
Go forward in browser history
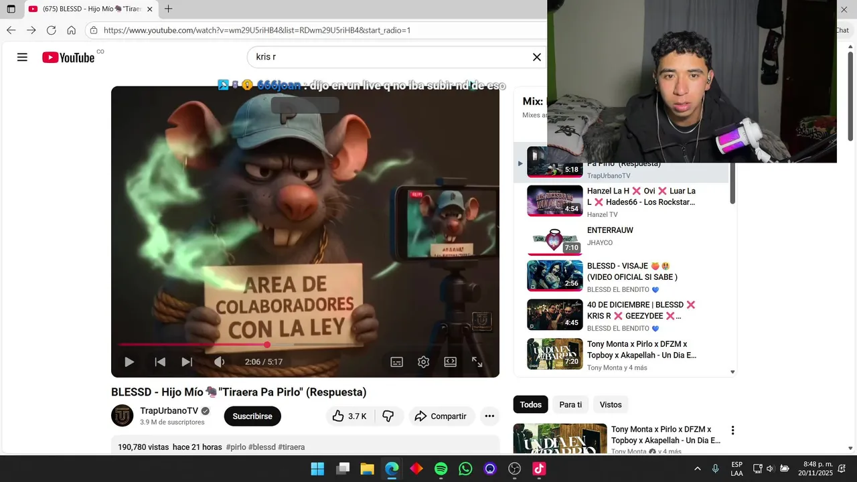(31, 30)
